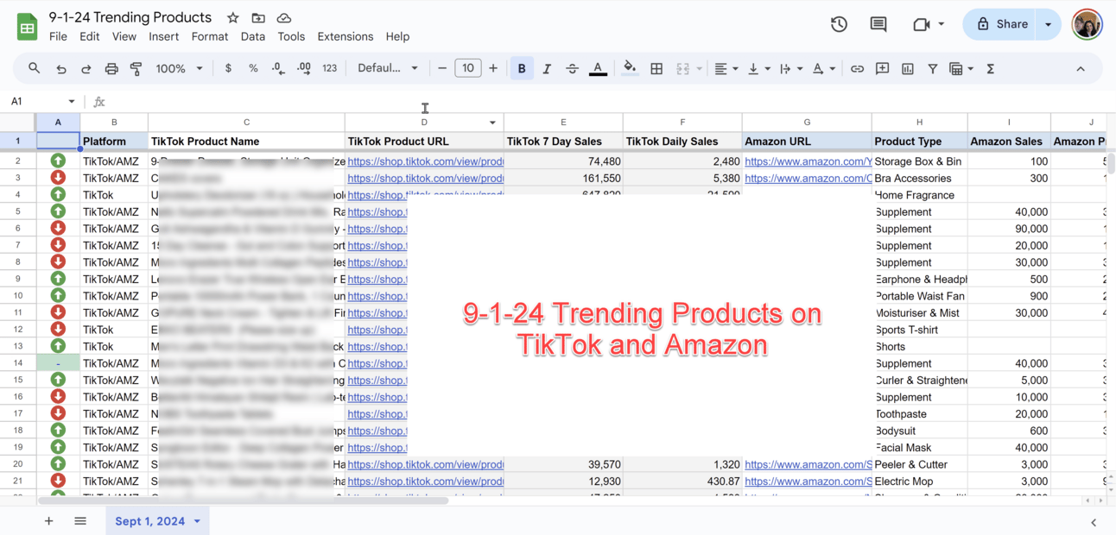
Task: Open the Google account avatar
Action: [1087, 24]
